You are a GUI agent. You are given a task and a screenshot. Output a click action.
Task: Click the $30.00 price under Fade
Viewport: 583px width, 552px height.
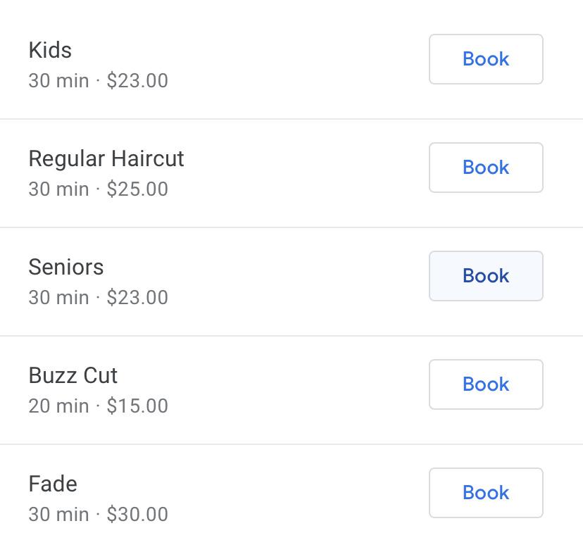(139, 514)
